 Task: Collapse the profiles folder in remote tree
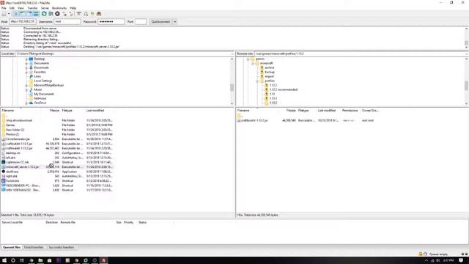coord(257,81)
